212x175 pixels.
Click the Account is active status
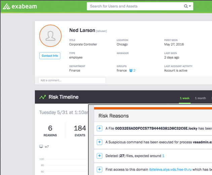click(x=176, y=70)
